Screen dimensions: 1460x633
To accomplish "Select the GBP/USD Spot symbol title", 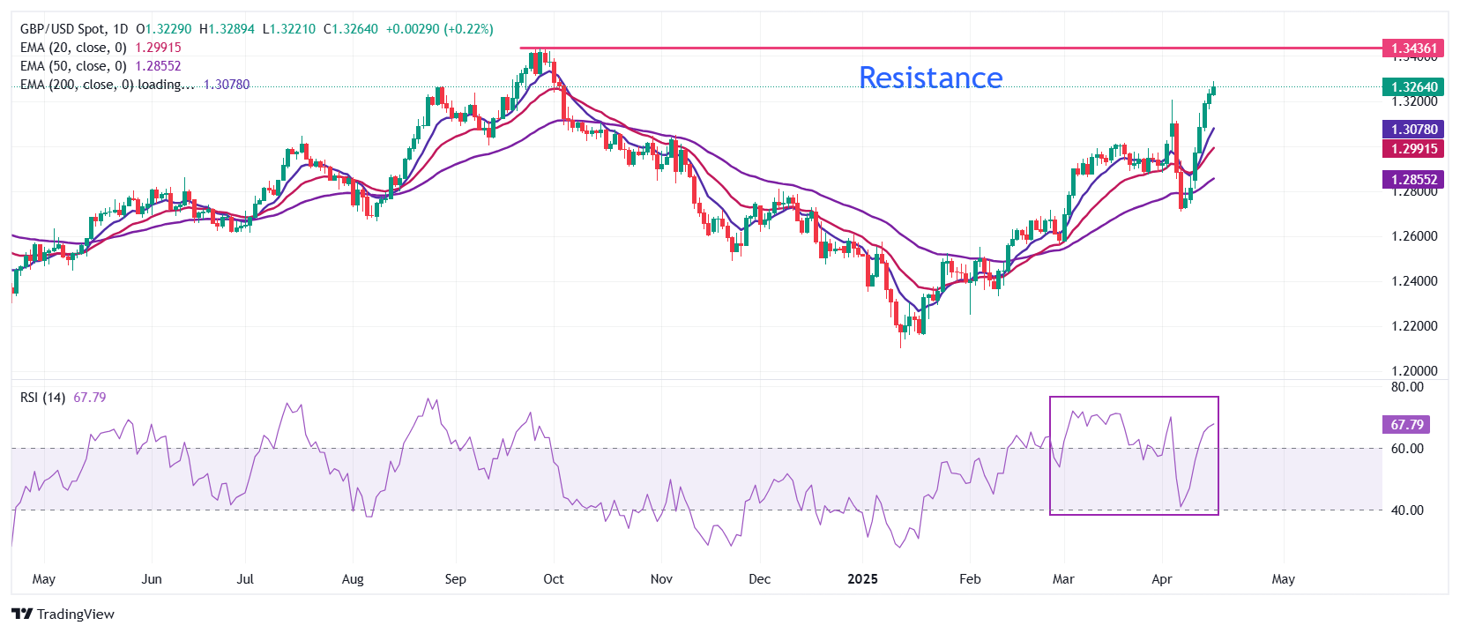I will pyautogui.click(x=63, y=29).
